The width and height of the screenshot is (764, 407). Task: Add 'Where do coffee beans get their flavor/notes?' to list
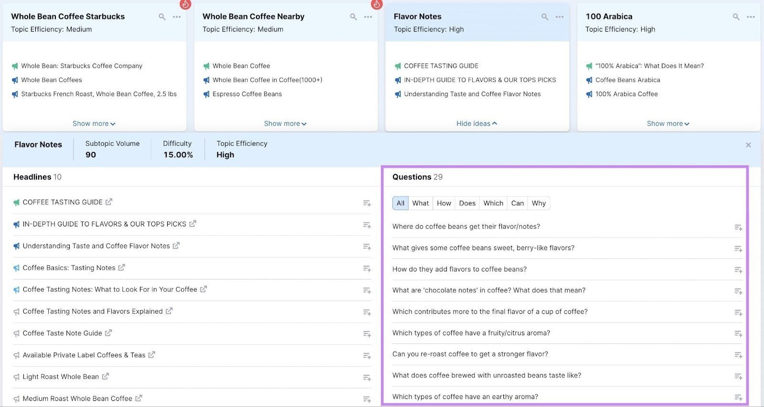point(738,227)
